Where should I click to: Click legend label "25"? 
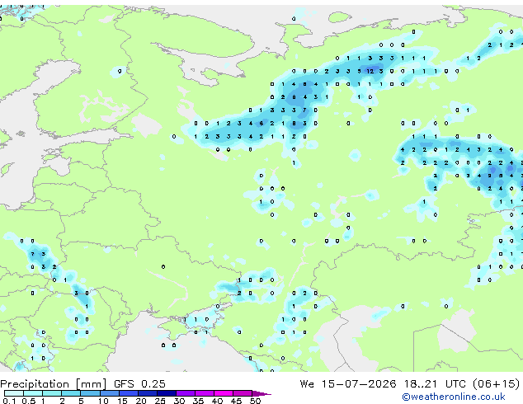tap(160, 401)
